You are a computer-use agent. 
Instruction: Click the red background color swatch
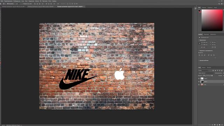[200, 12]
